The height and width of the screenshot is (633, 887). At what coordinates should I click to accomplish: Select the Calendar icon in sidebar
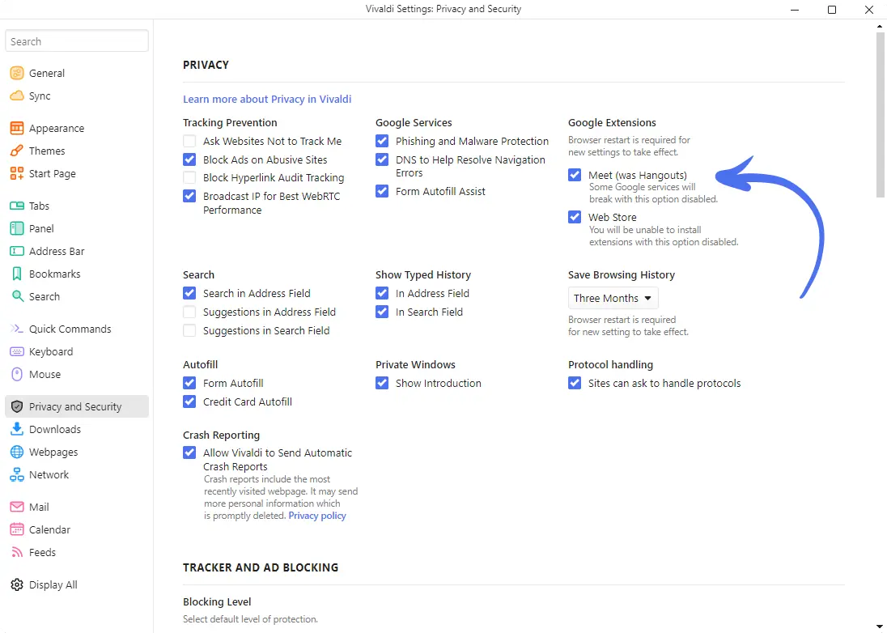tap(16, 529)
